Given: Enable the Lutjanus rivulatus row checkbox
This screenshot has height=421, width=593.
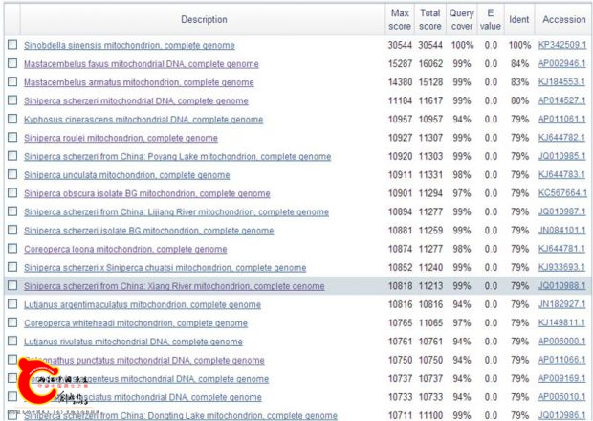Looking at the screenshot, I should coord(12,342).
